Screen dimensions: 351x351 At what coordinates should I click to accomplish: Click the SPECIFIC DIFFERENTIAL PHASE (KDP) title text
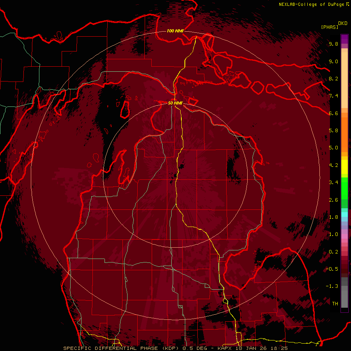pyautogui.click(x=122, y=348)
